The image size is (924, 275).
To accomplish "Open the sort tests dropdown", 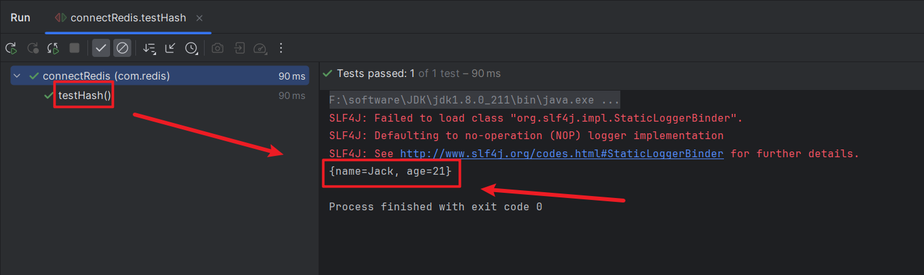I will (x=150, y=48).
